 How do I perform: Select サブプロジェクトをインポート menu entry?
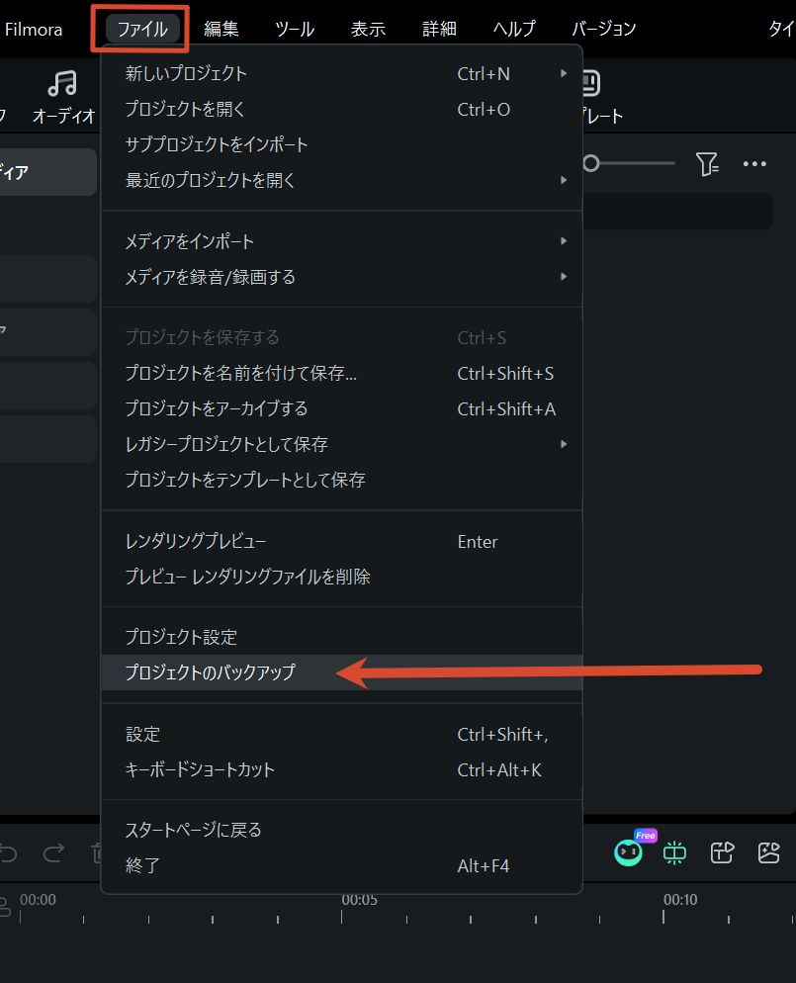(x=341, y=144)
